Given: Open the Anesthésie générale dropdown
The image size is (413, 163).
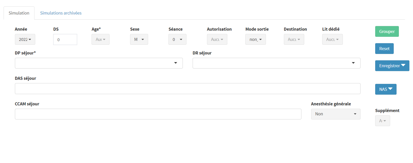Looking at the screenshot, I should pos(336,114).
